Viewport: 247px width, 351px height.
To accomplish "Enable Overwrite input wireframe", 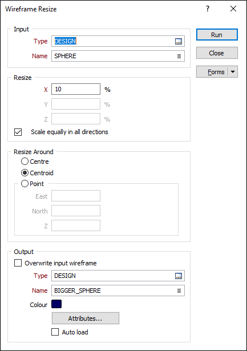I will [x=18, y=263].
